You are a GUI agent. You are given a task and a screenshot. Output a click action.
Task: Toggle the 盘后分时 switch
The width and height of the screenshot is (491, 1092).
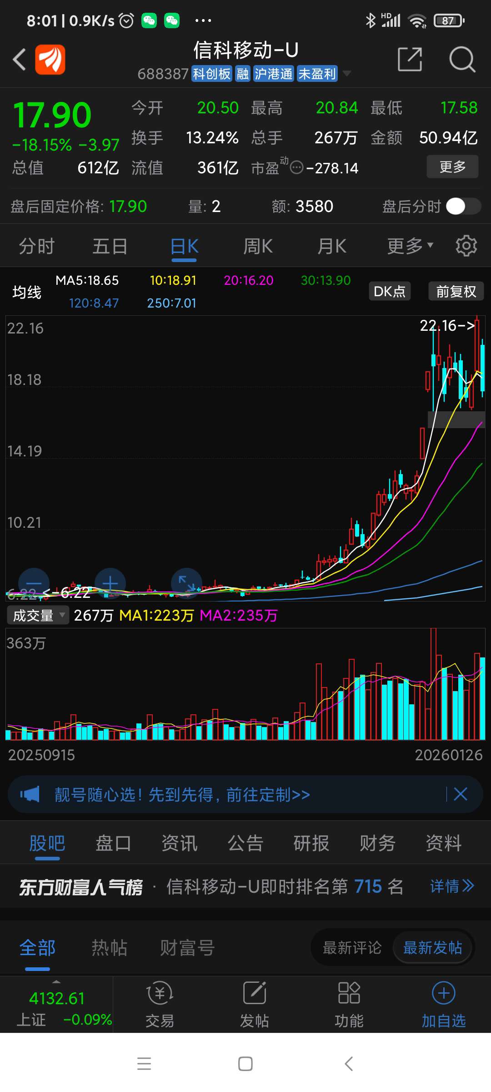(463, 206)
